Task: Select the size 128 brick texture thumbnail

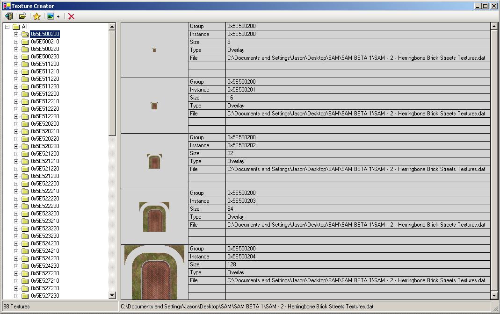Action: pos(154,272)
